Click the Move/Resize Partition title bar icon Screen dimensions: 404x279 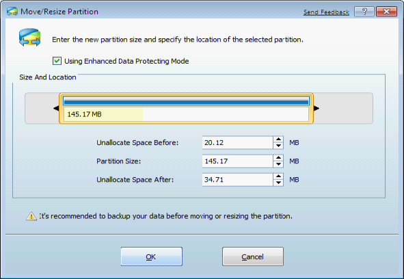(12, 12)
